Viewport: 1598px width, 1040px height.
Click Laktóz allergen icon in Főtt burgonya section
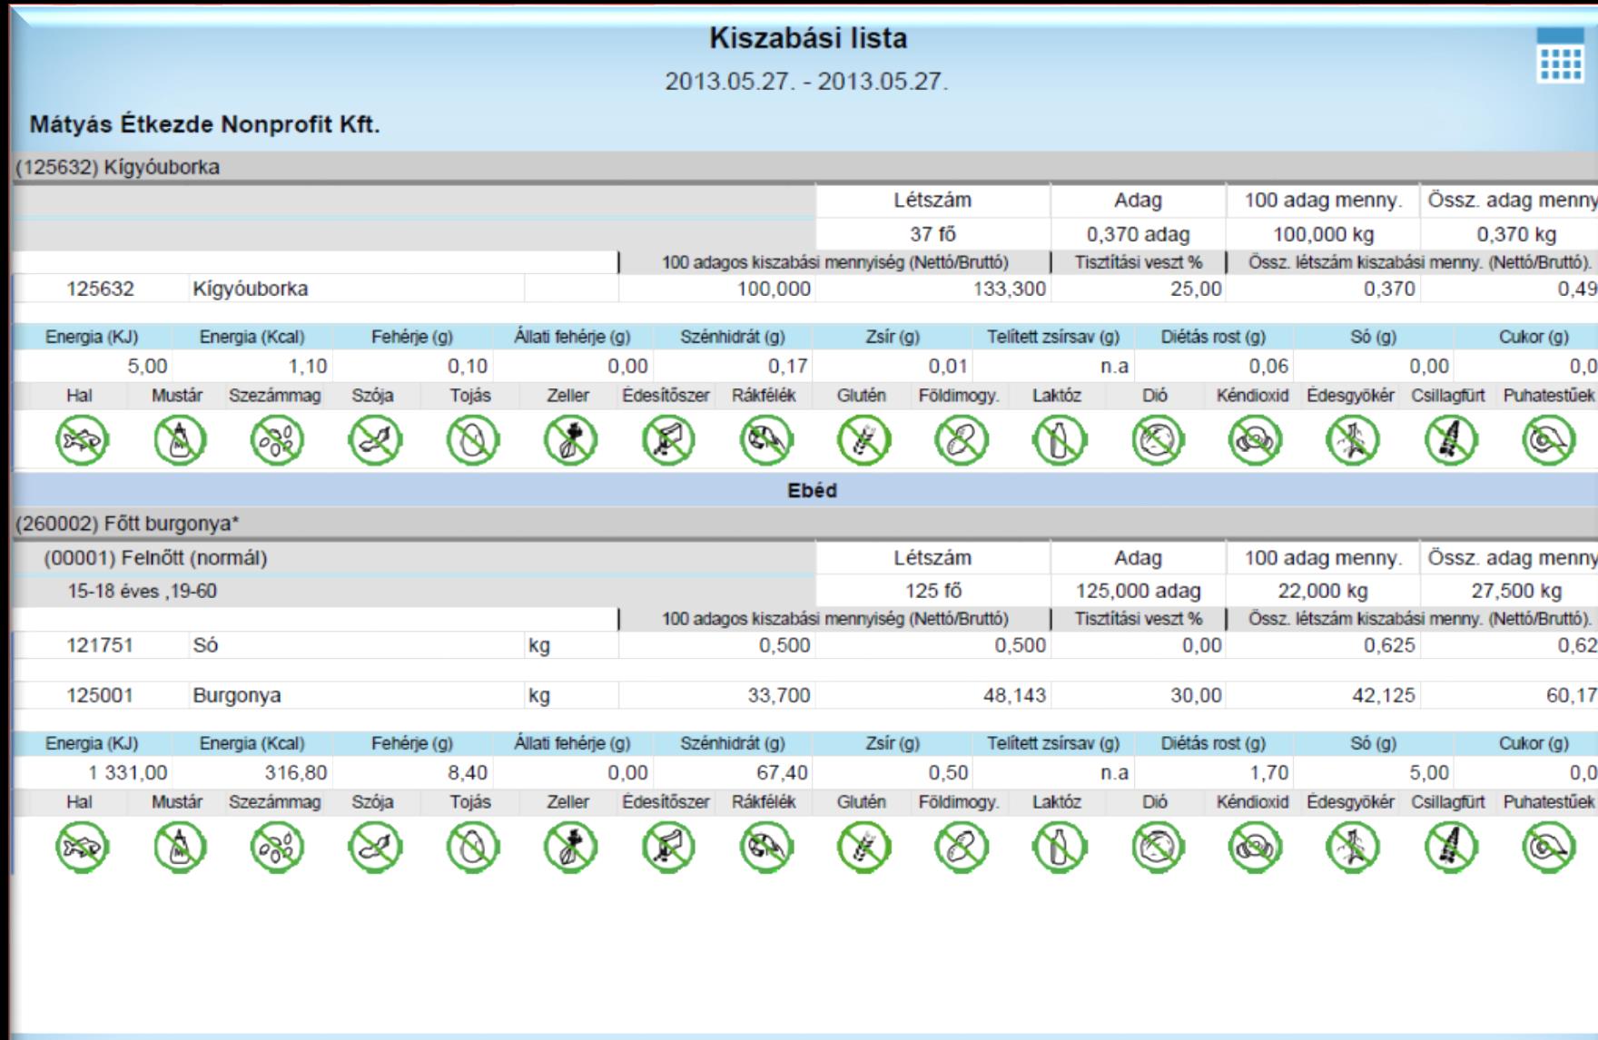pos(1059,848)
